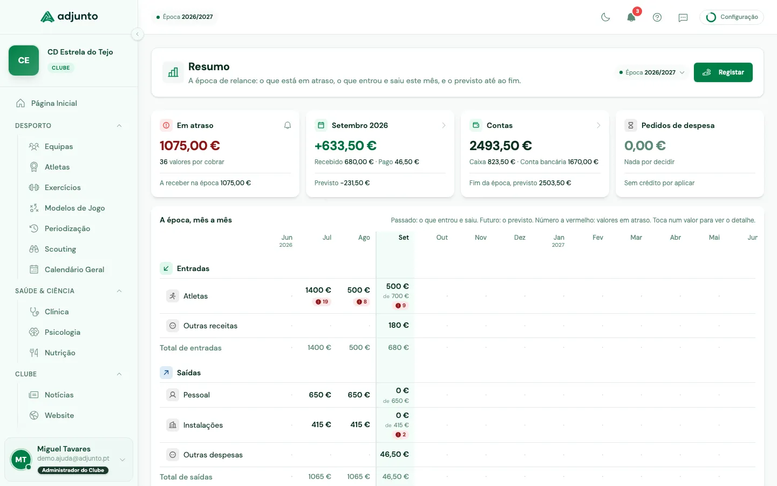Screen dimensions: 777x486
Task: Click the overdue badge 9 under September Atletas
Action: pyautogui.click(x=401, y=306)
